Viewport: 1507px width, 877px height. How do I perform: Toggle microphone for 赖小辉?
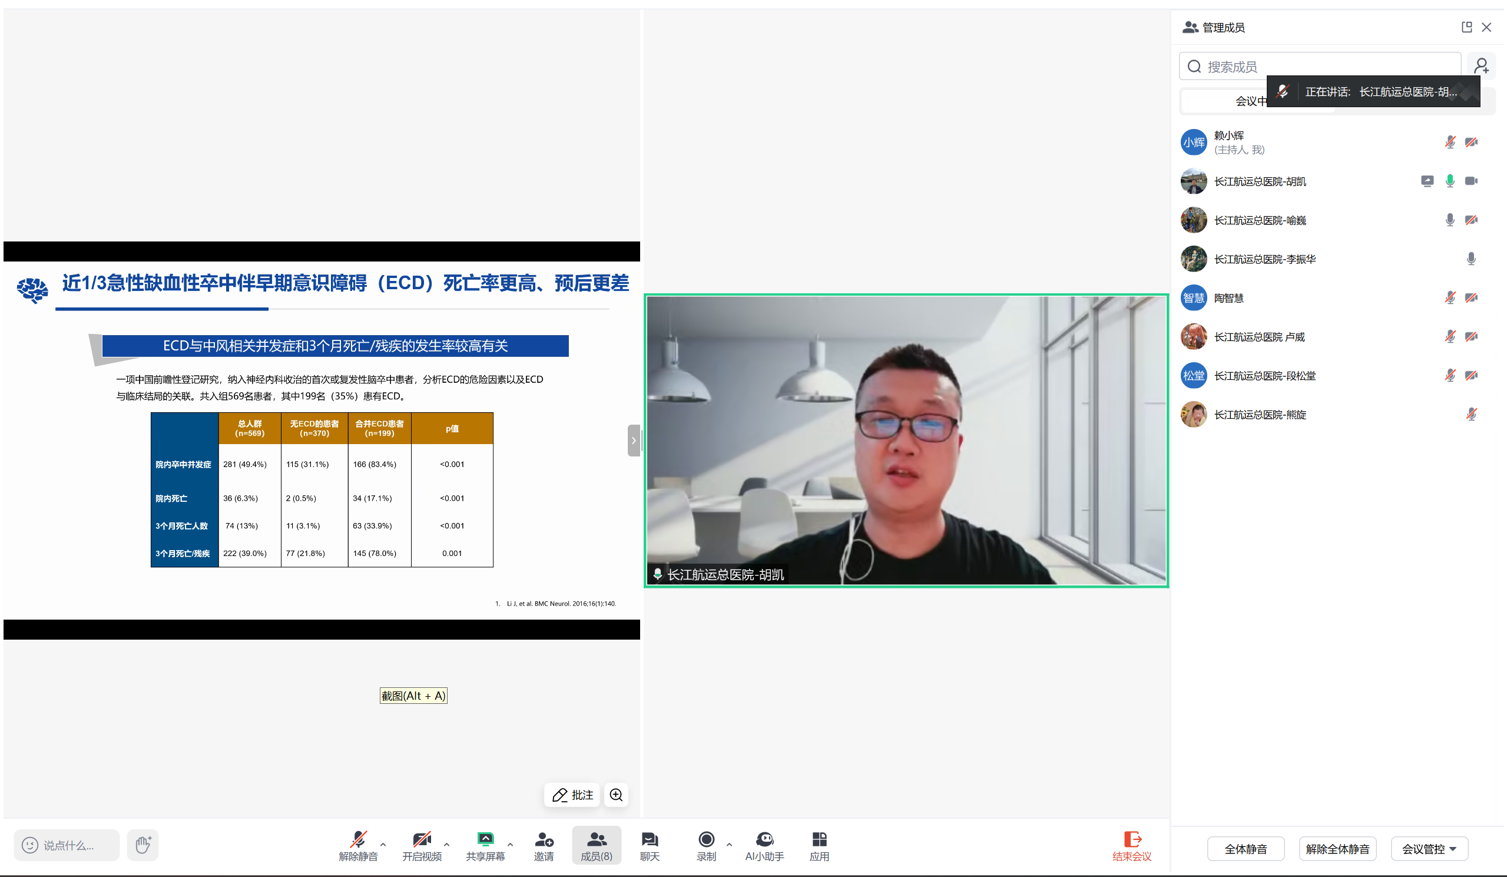(1450, 142)
